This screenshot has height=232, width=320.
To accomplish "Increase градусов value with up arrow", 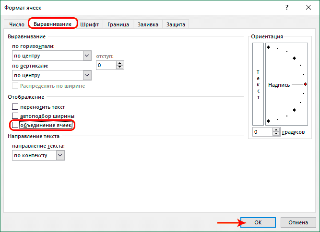I will 278,129.
